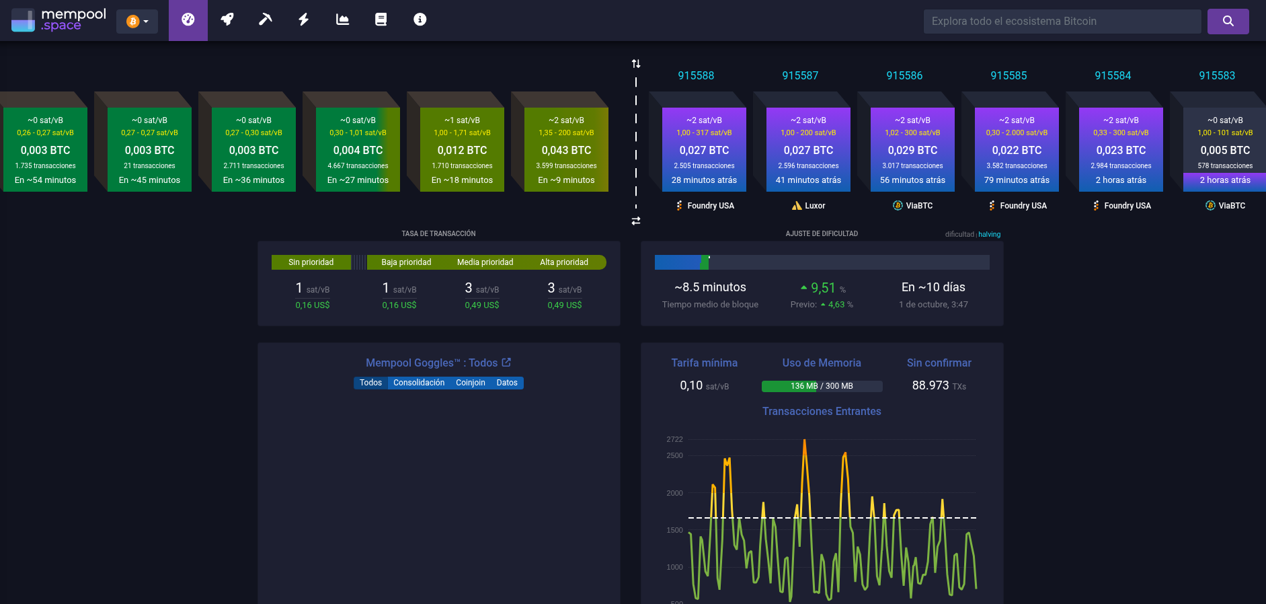Open the dashboard gauge icon

188,20
